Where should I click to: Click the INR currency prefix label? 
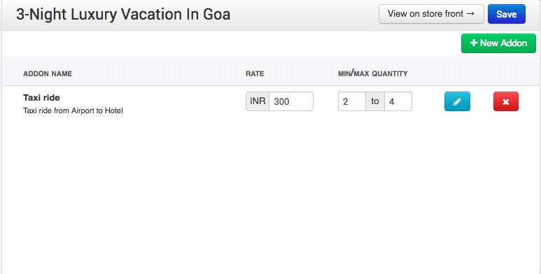coord(258,101)
